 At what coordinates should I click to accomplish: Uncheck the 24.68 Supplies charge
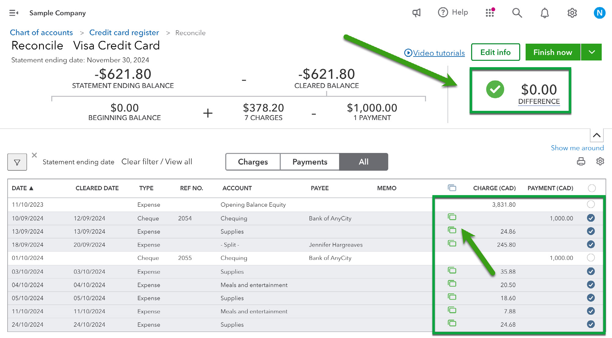pyautogui.click(x=591, y=324)
